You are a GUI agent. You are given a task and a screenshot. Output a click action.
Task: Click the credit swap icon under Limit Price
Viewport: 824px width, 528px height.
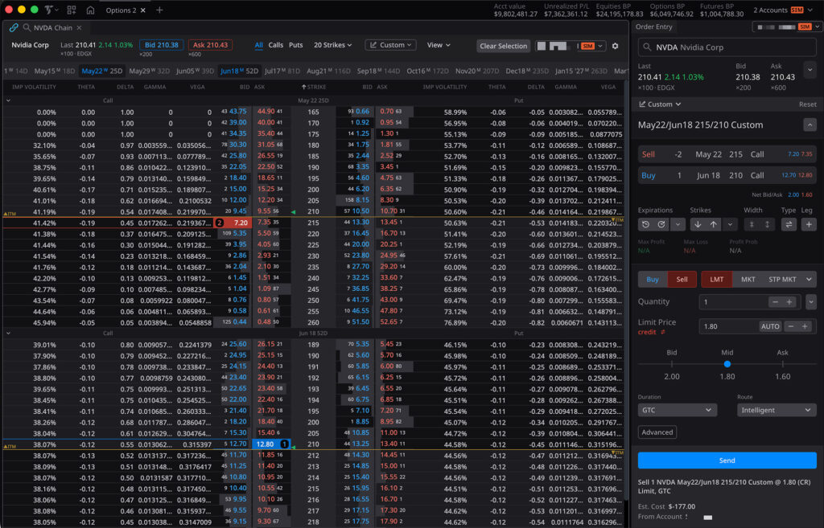[x=663, y=332]
